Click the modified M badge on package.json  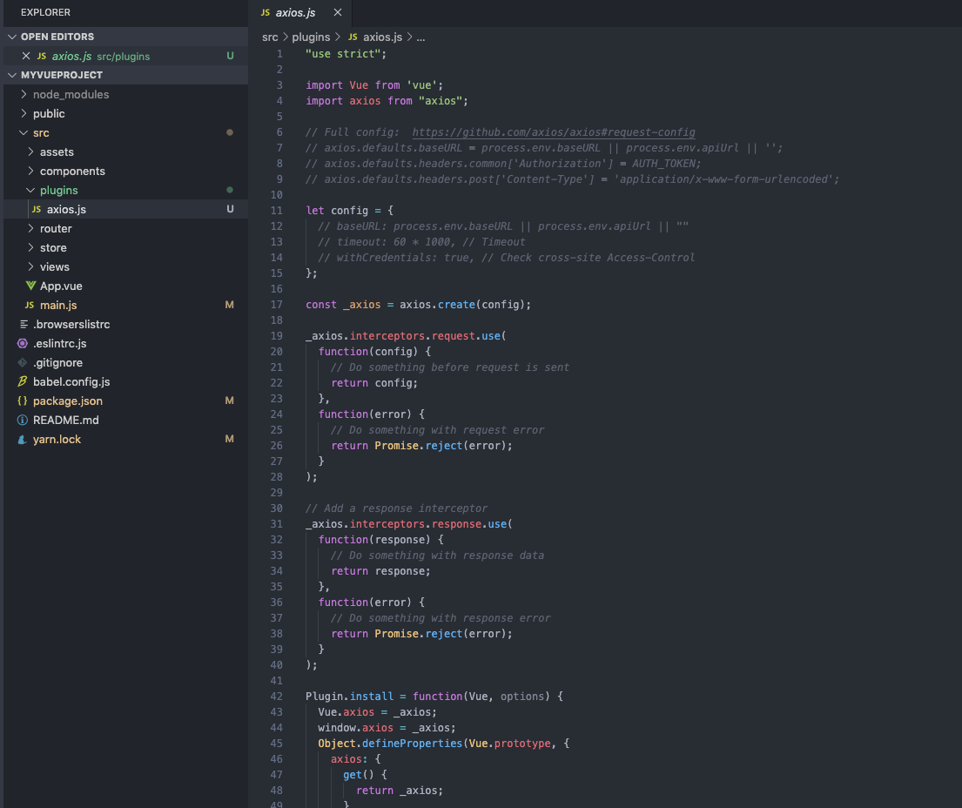(230, 401)
